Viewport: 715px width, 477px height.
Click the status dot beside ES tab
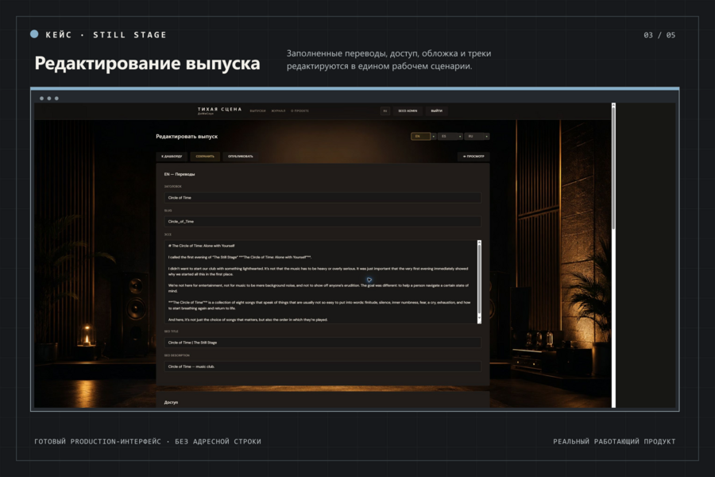460,137
